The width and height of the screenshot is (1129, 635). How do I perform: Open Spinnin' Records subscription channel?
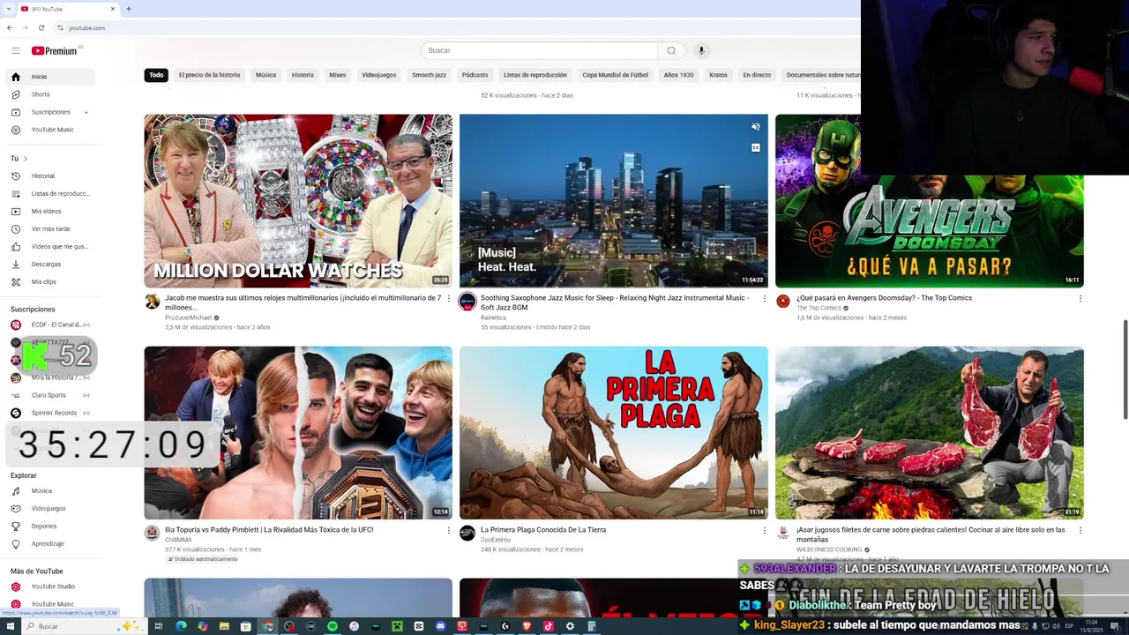pyautogui.click(x=49, y=413)
